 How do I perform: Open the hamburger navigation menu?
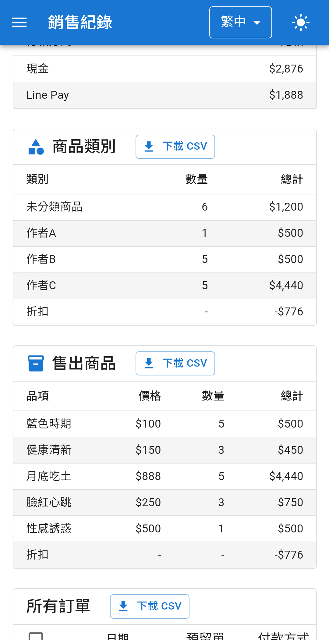(19, 22)
